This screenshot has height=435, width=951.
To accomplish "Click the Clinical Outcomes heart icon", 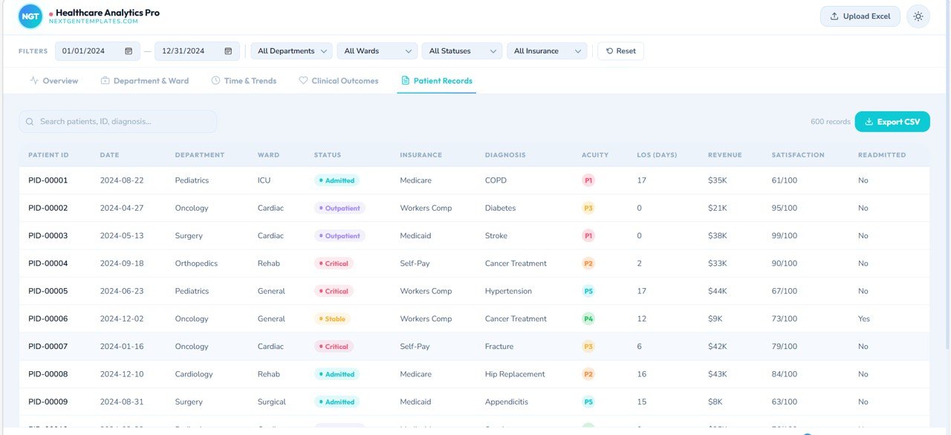I will (x=303, y=80).
